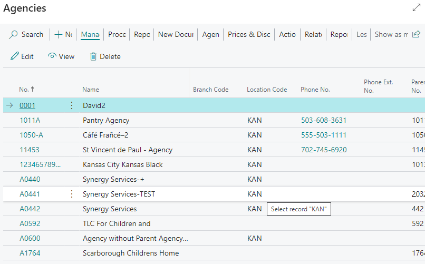
Task: Click phone number 702-745-6920
Action: click(x=324, y=150)
